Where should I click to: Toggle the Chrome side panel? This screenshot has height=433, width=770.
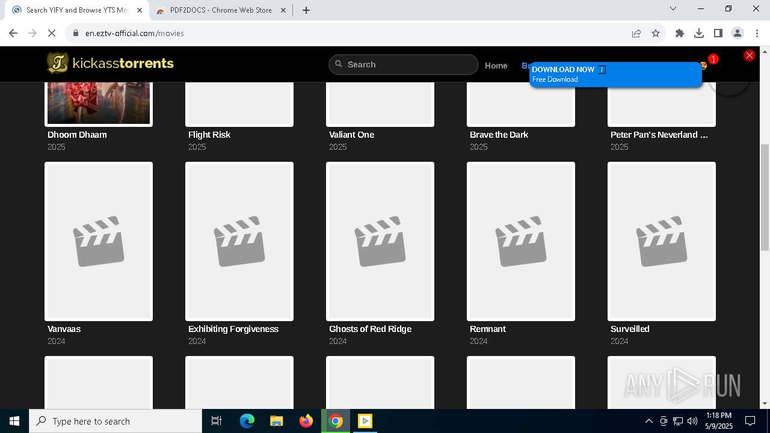pos(718,33)
